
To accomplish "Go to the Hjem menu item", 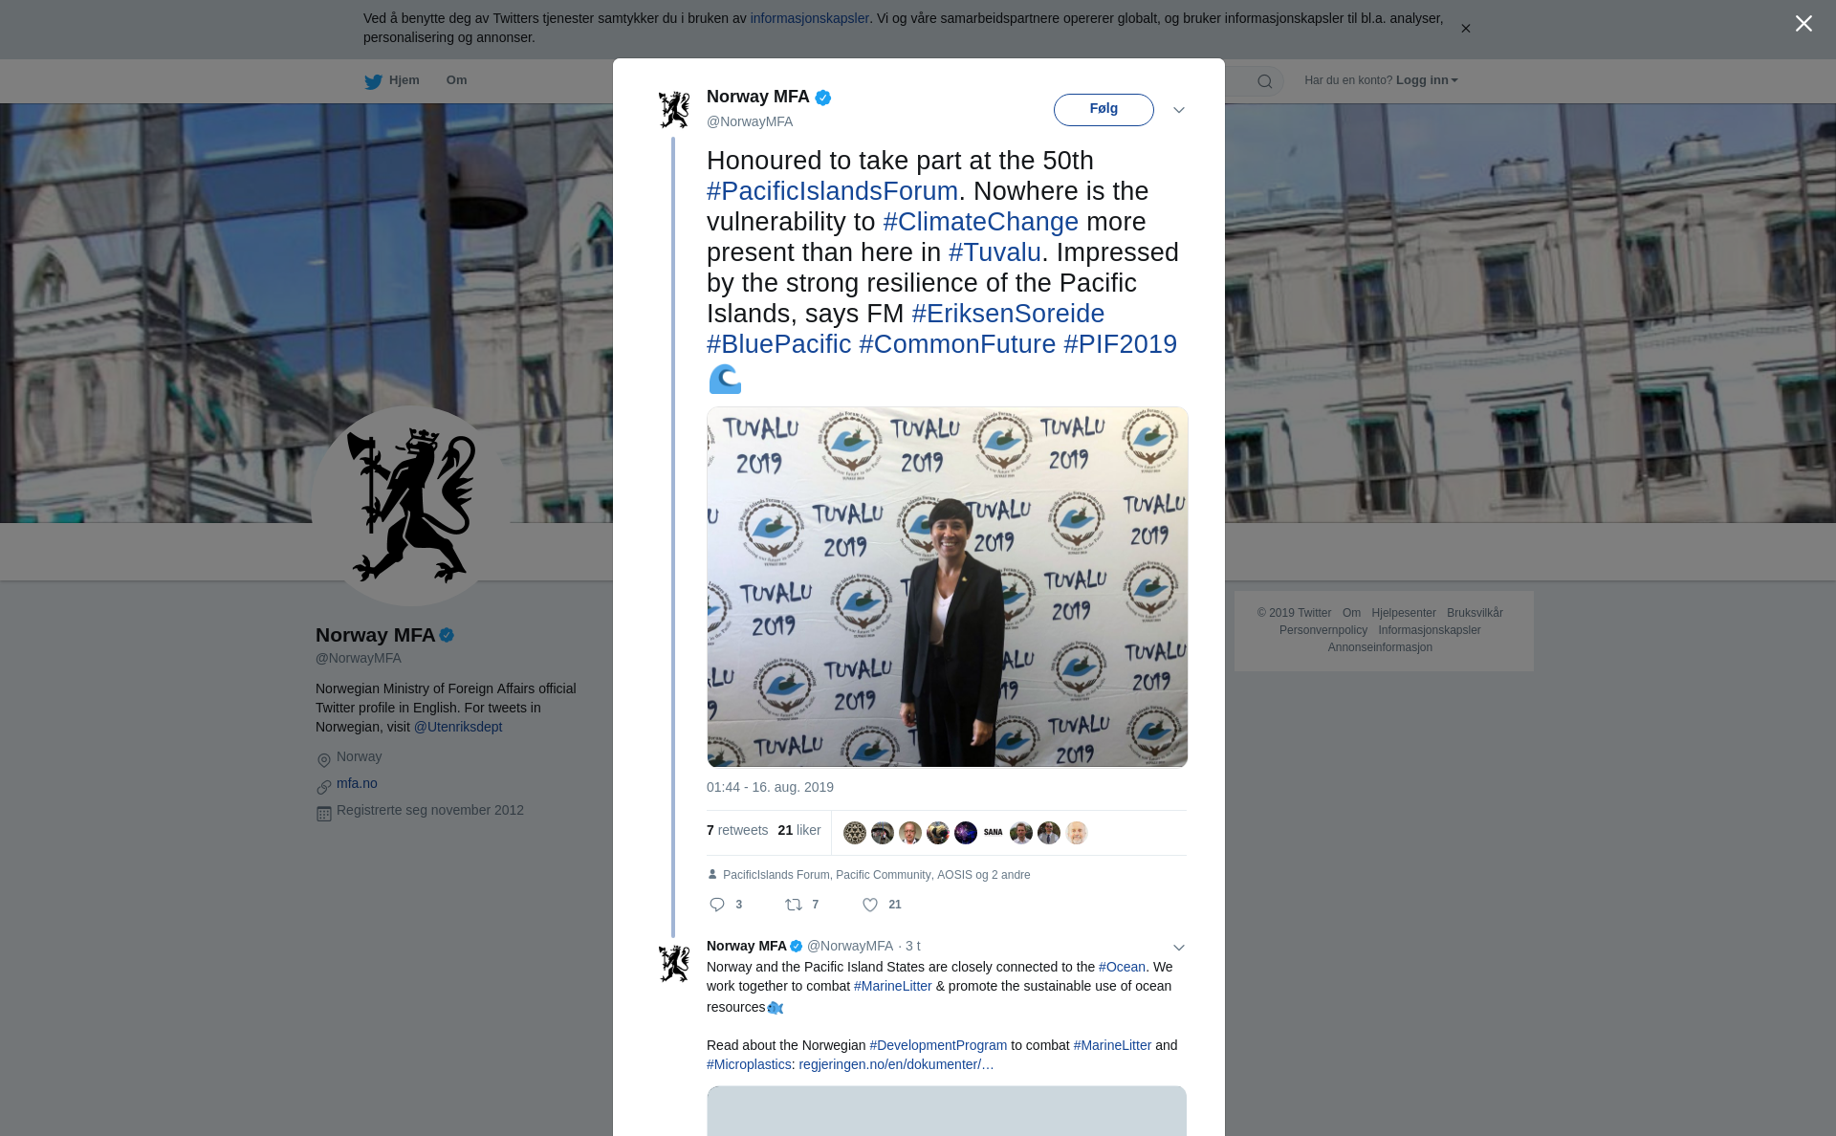I will point(404,80).
